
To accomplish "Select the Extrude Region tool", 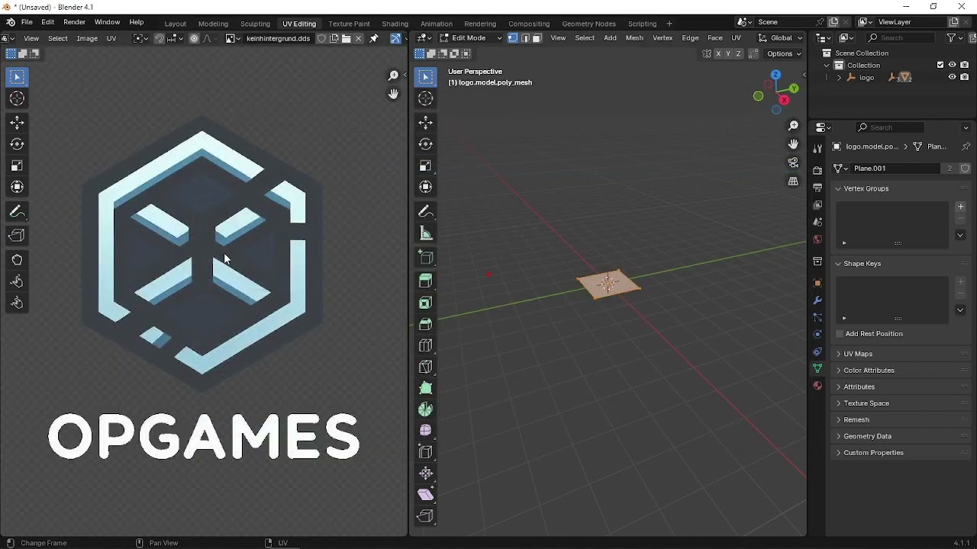I will point(426,281).
